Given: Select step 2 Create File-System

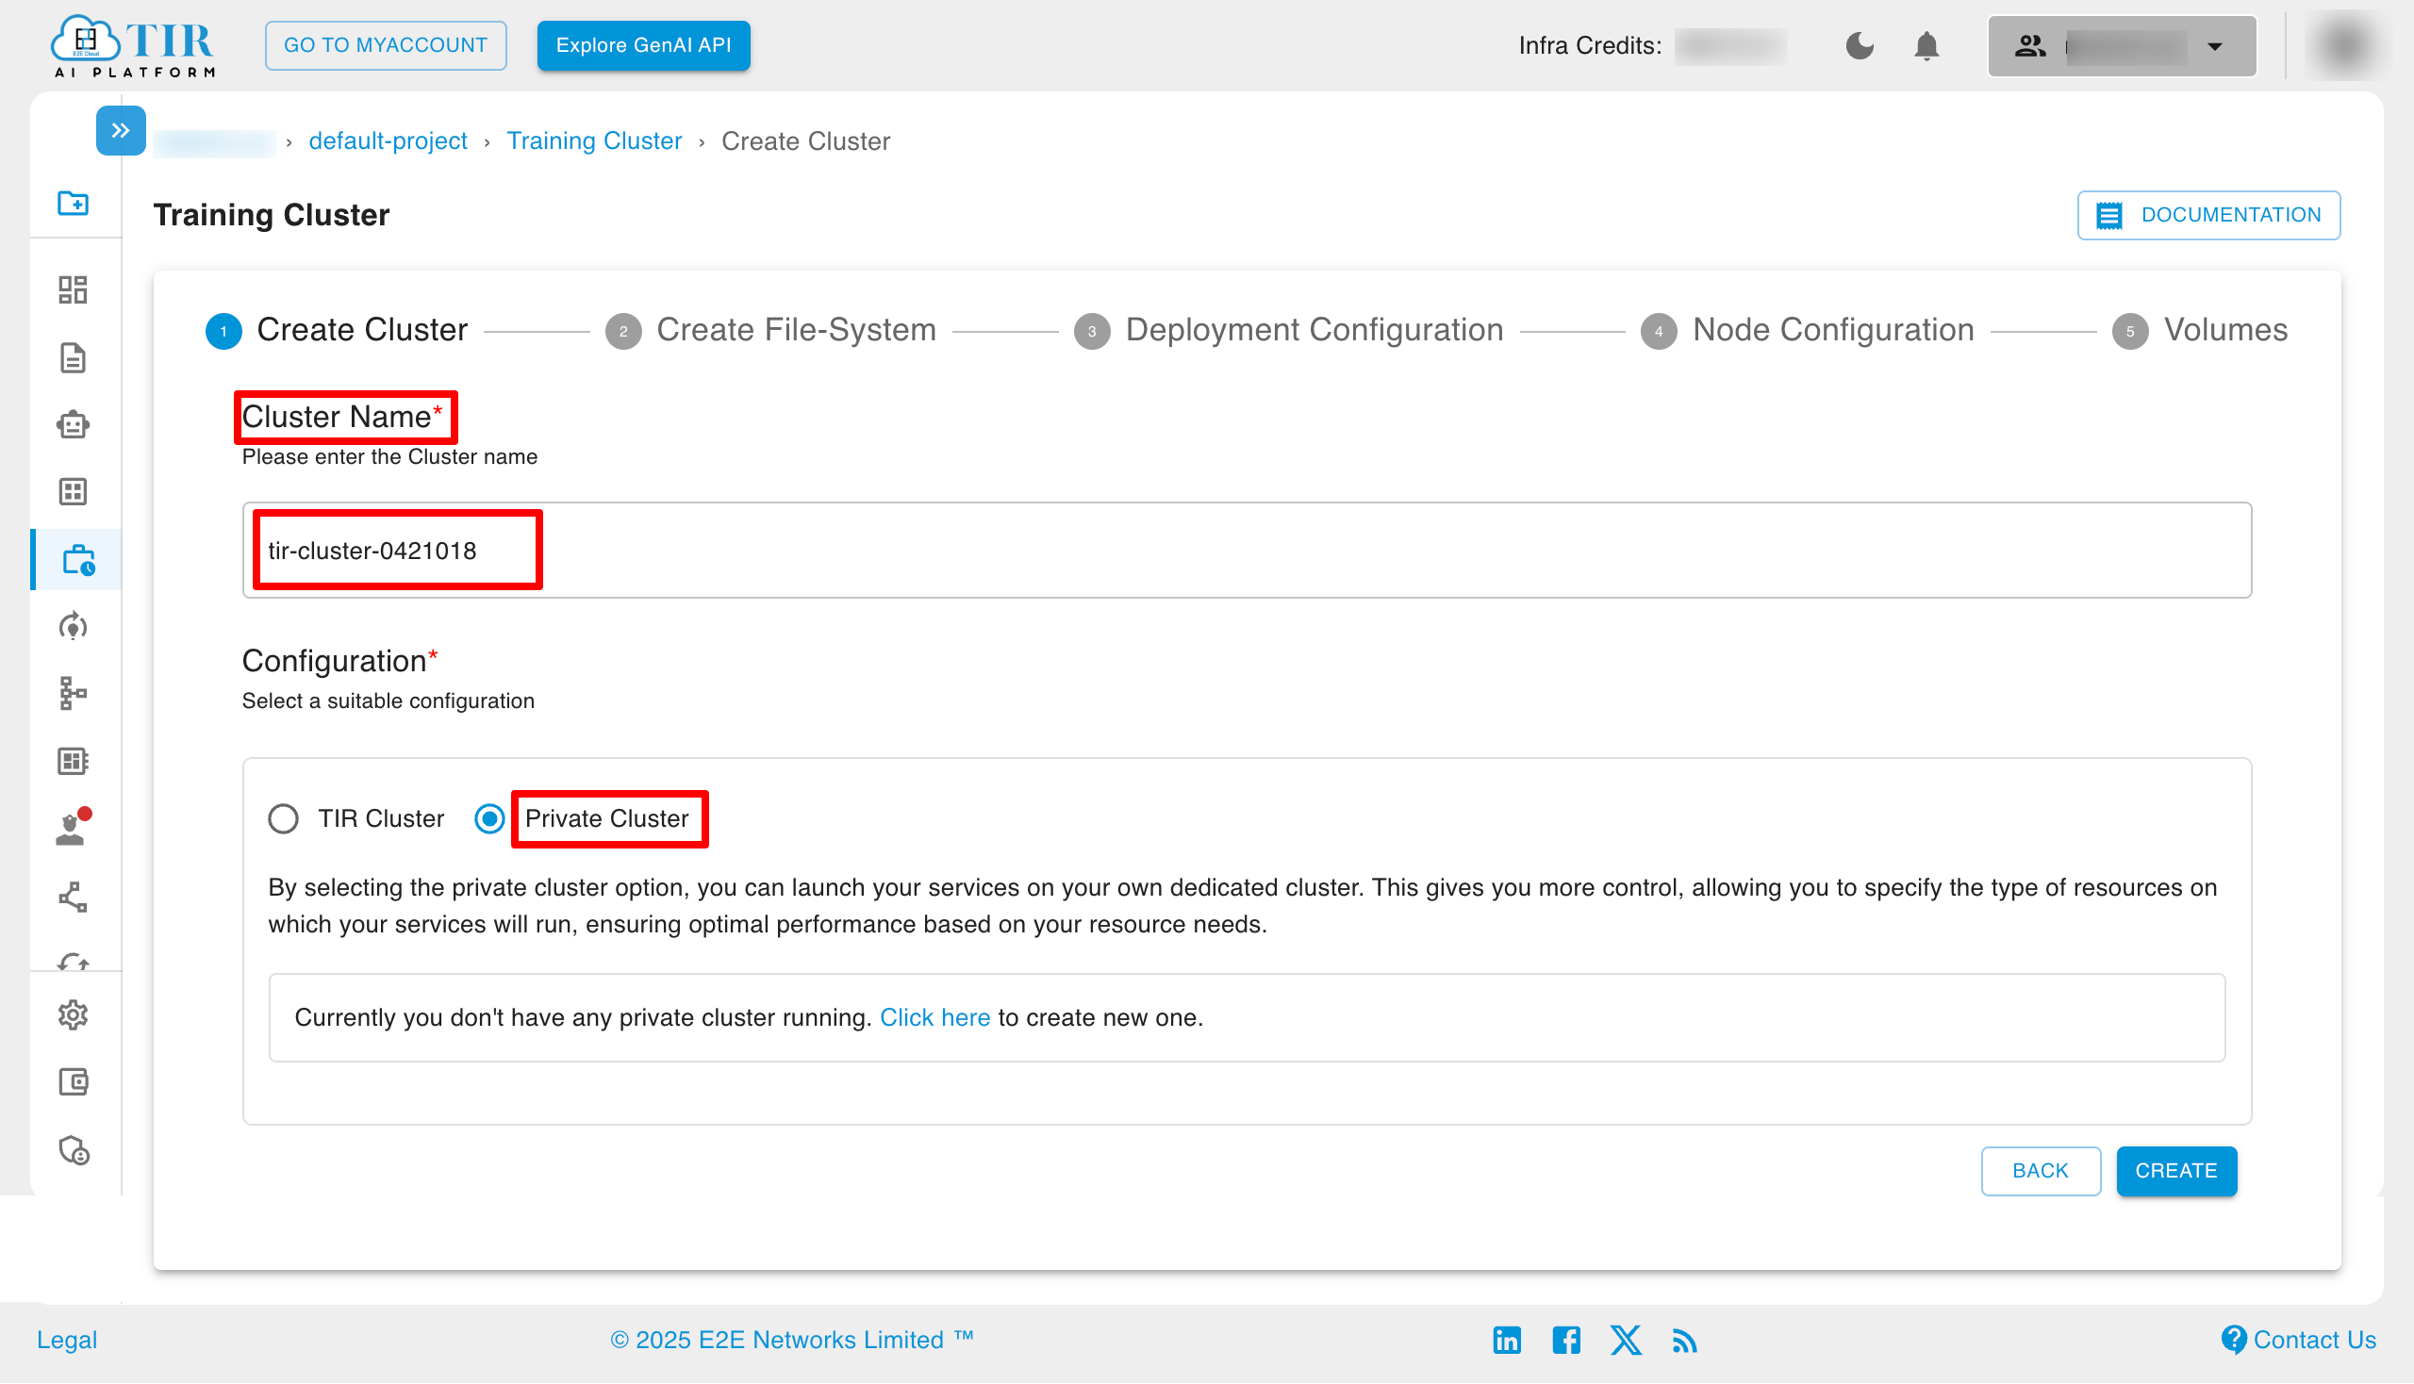Looking at the screenshot, I should pos(770,330).
